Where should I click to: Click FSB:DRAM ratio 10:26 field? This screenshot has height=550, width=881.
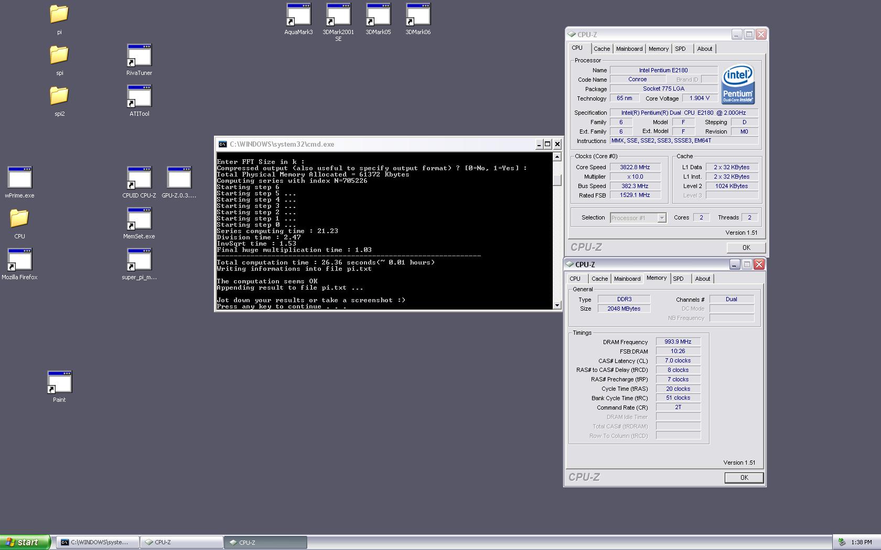tap(678, 351)
